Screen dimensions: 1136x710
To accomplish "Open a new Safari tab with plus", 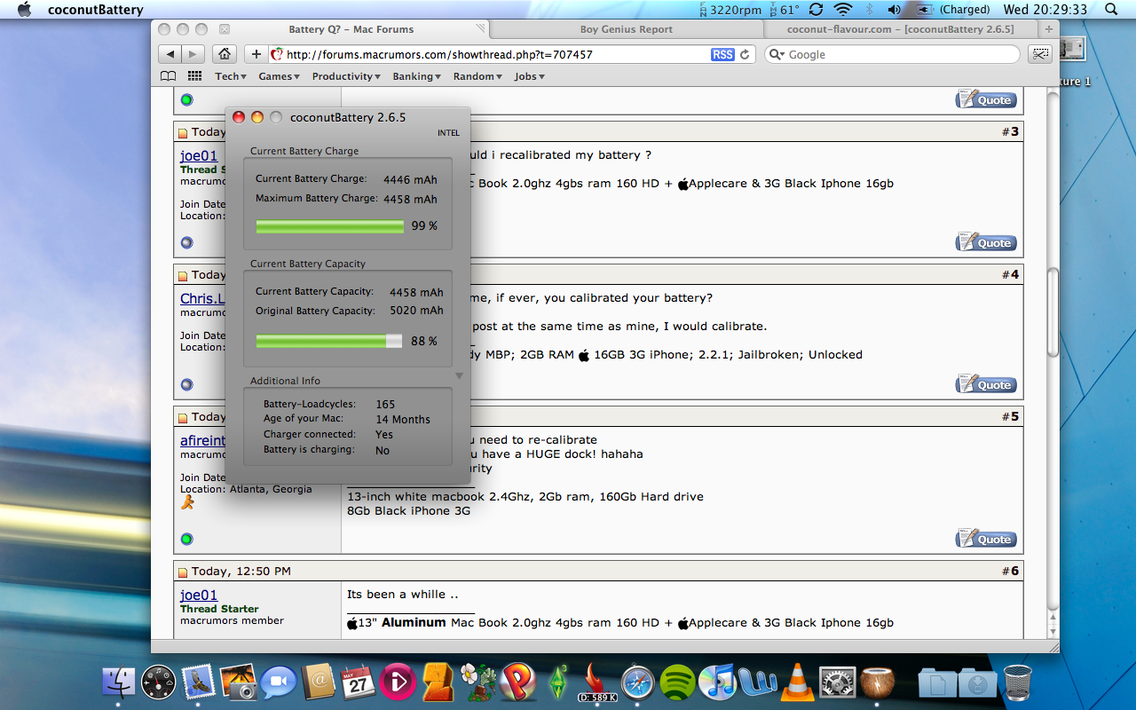I will (1050, 29).
